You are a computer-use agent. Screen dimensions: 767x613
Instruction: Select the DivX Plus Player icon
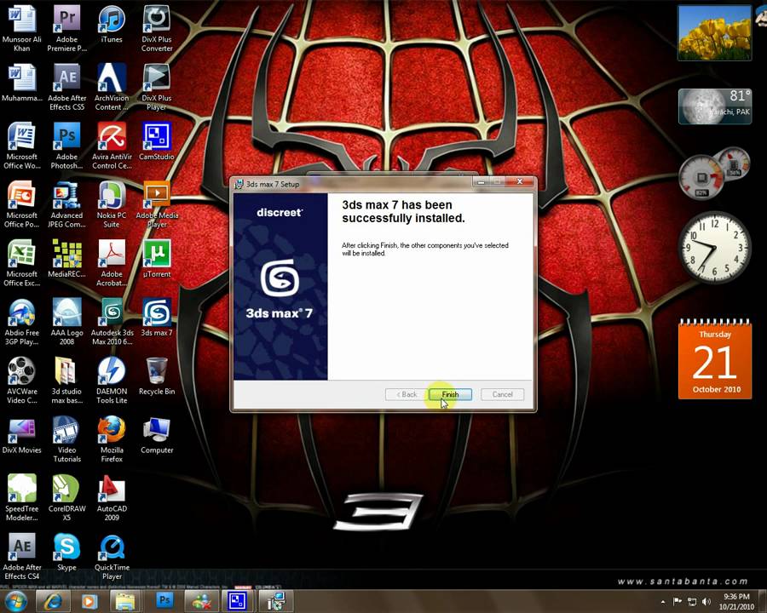[x=157, y=87]
